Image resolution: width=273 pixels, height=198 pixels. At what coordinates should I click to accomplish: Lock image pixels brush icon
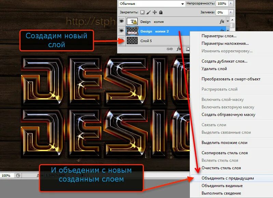click(x=149, y=12)
